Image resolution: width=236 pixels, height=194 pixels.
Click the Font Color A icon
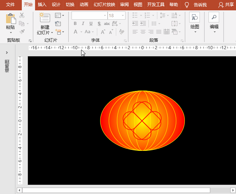[x=75, y=32]
